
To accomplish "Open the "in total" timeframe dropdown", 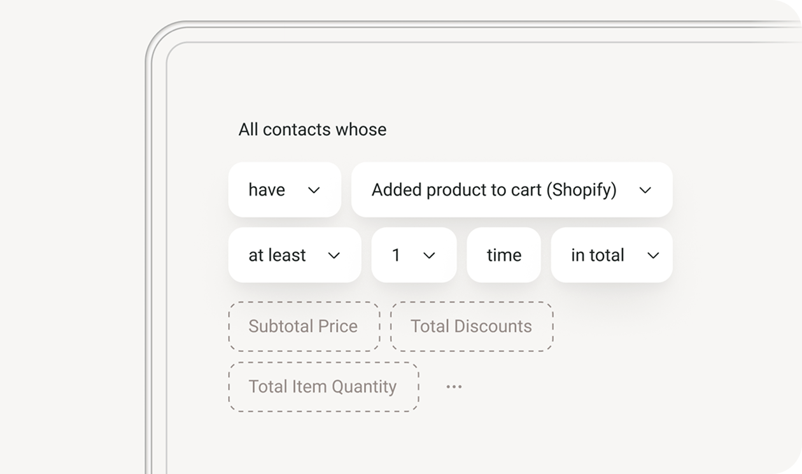I will click(611, 255).
